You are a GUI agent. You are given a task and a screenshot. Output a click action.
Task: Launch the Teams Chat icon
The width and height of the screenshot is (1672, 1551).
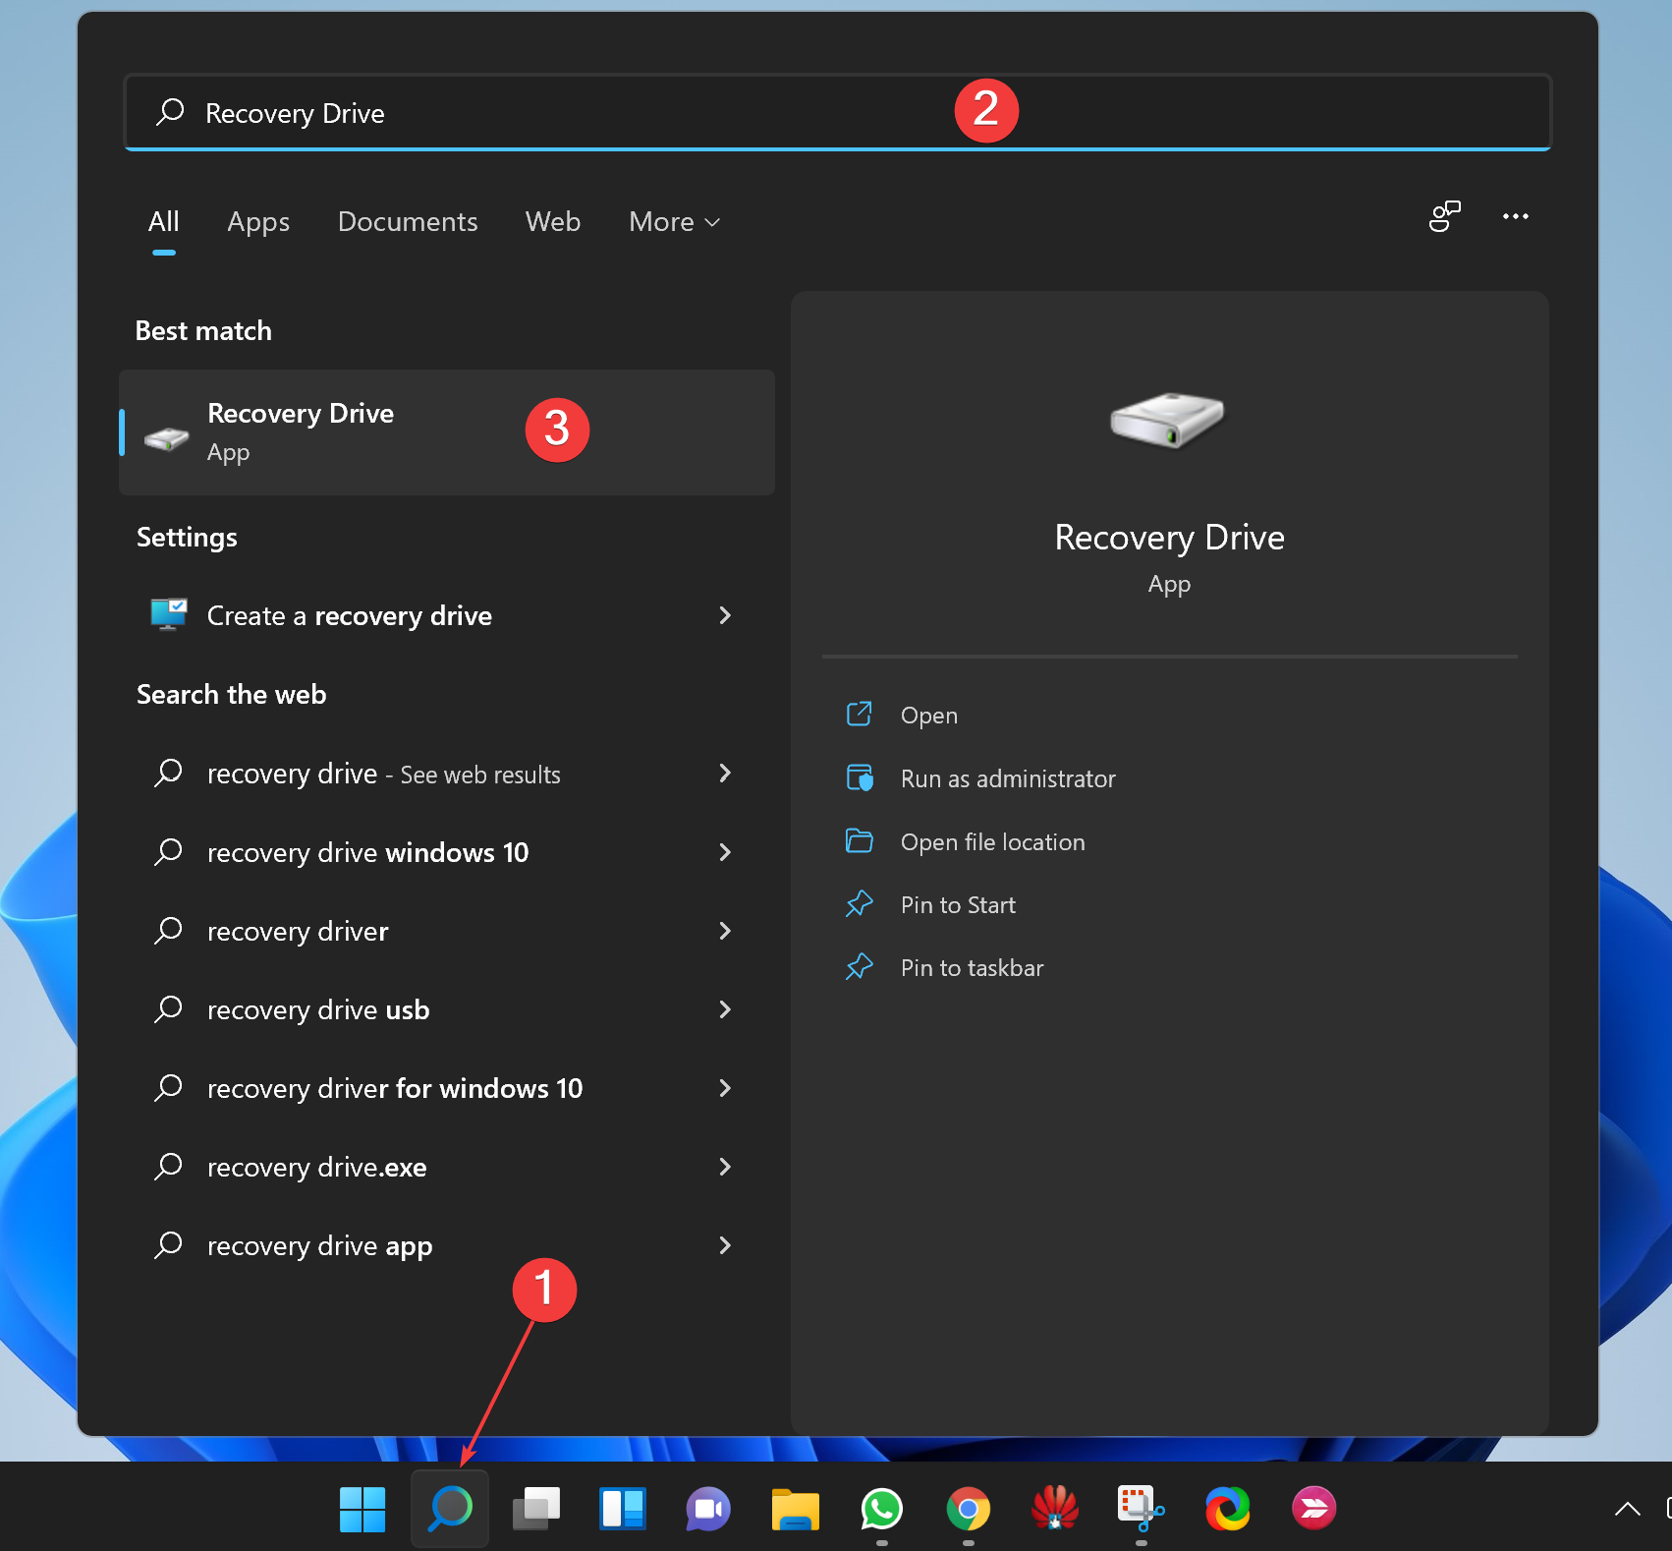point(709,1509)
